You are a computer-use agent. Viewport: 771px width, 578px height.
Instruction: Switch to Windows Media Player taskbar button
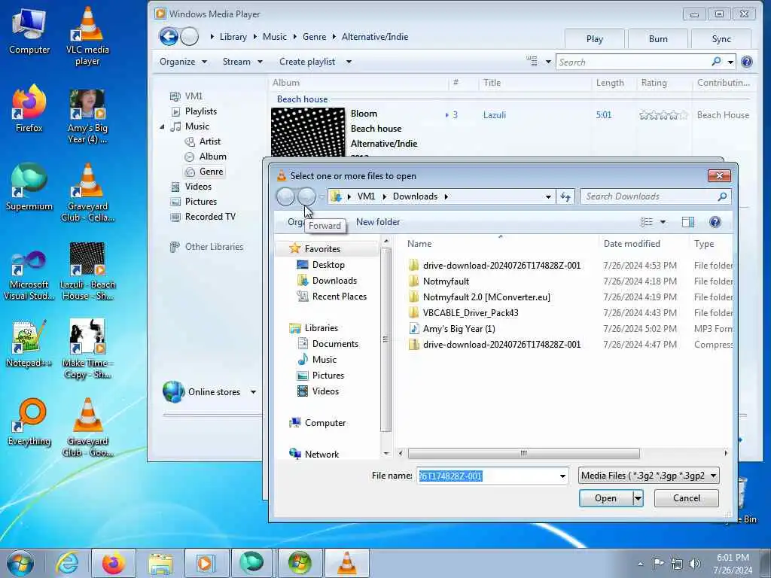(x=205, y=563)
